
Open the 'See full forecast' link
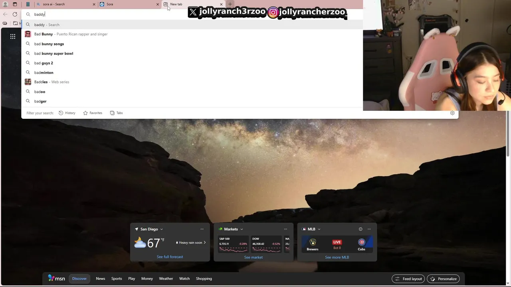[170, 257]
